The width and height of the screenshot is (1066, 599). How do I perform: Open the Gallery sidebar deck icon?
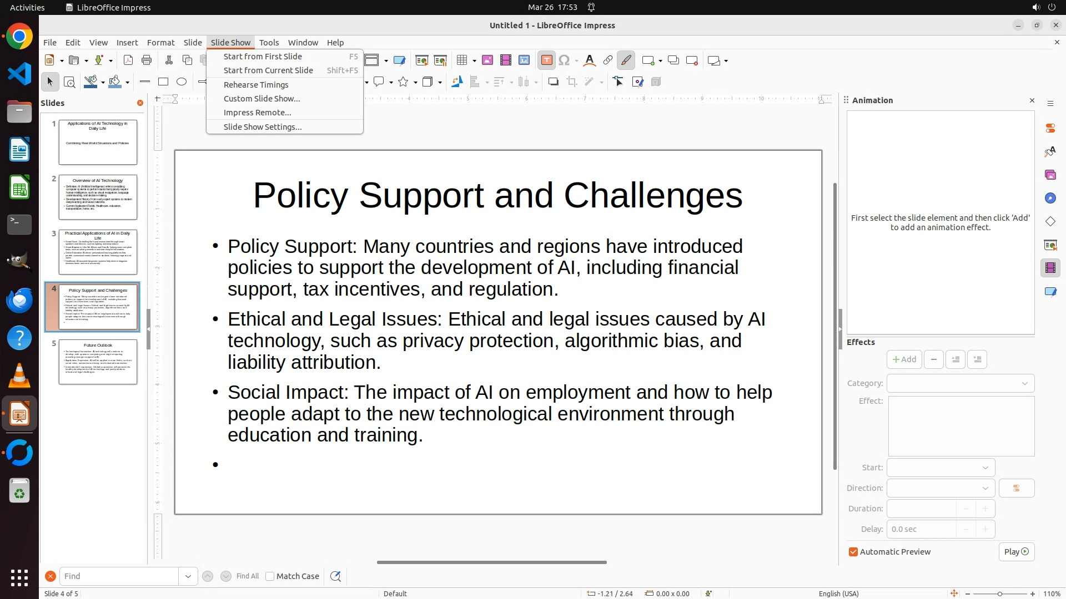click(1050, 175)
